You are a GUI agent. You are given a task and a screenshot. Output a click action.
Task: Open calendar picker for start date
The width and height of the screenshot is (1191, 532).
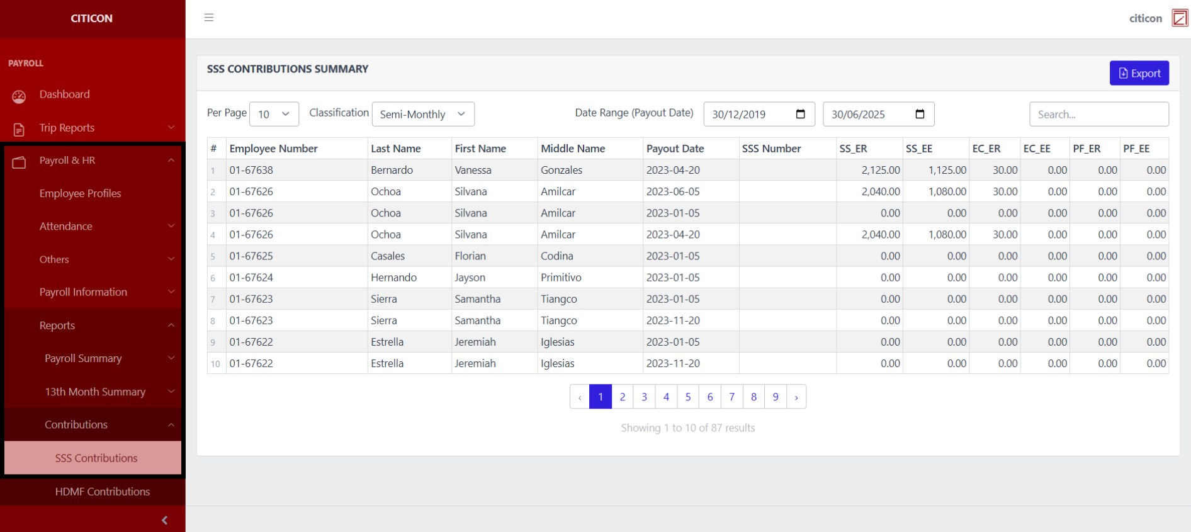point(800,114)
